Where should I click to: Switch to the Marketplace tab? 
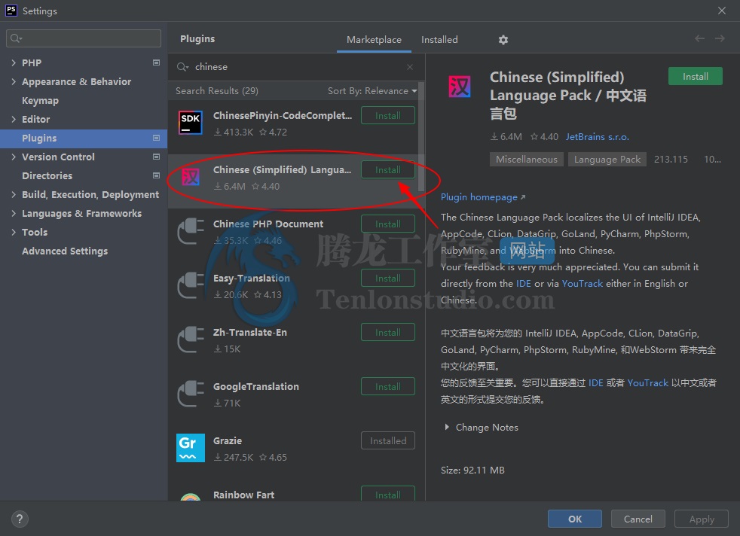[374, 40]
